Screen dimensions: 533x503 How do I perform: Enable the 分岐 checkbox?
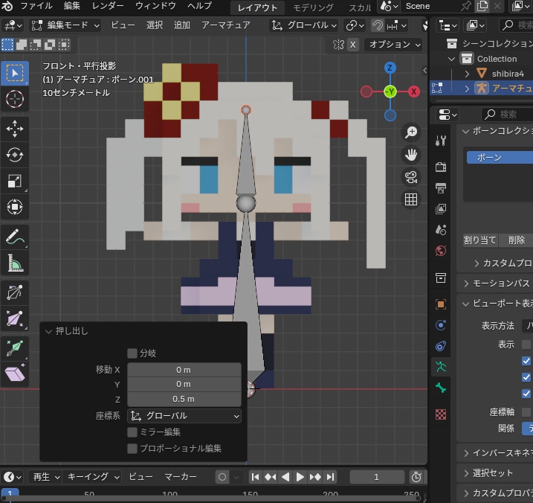click(132, 353)
